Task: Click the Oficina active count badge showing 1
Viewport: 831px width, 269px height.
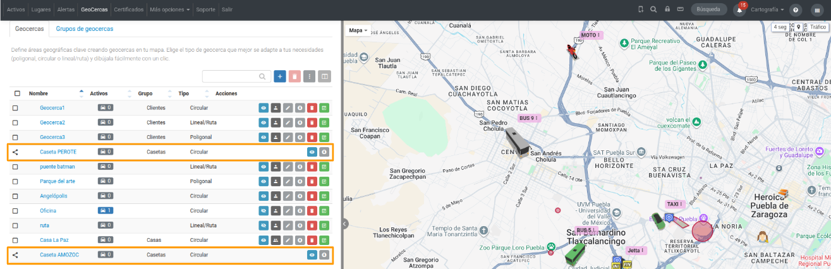Action: (106, 211)
